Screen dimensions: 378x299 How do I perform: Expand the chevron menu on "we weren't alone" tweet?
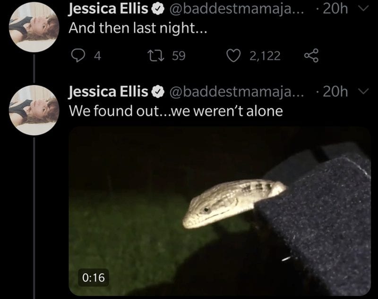pyautogui.click(x=363, y=91)
